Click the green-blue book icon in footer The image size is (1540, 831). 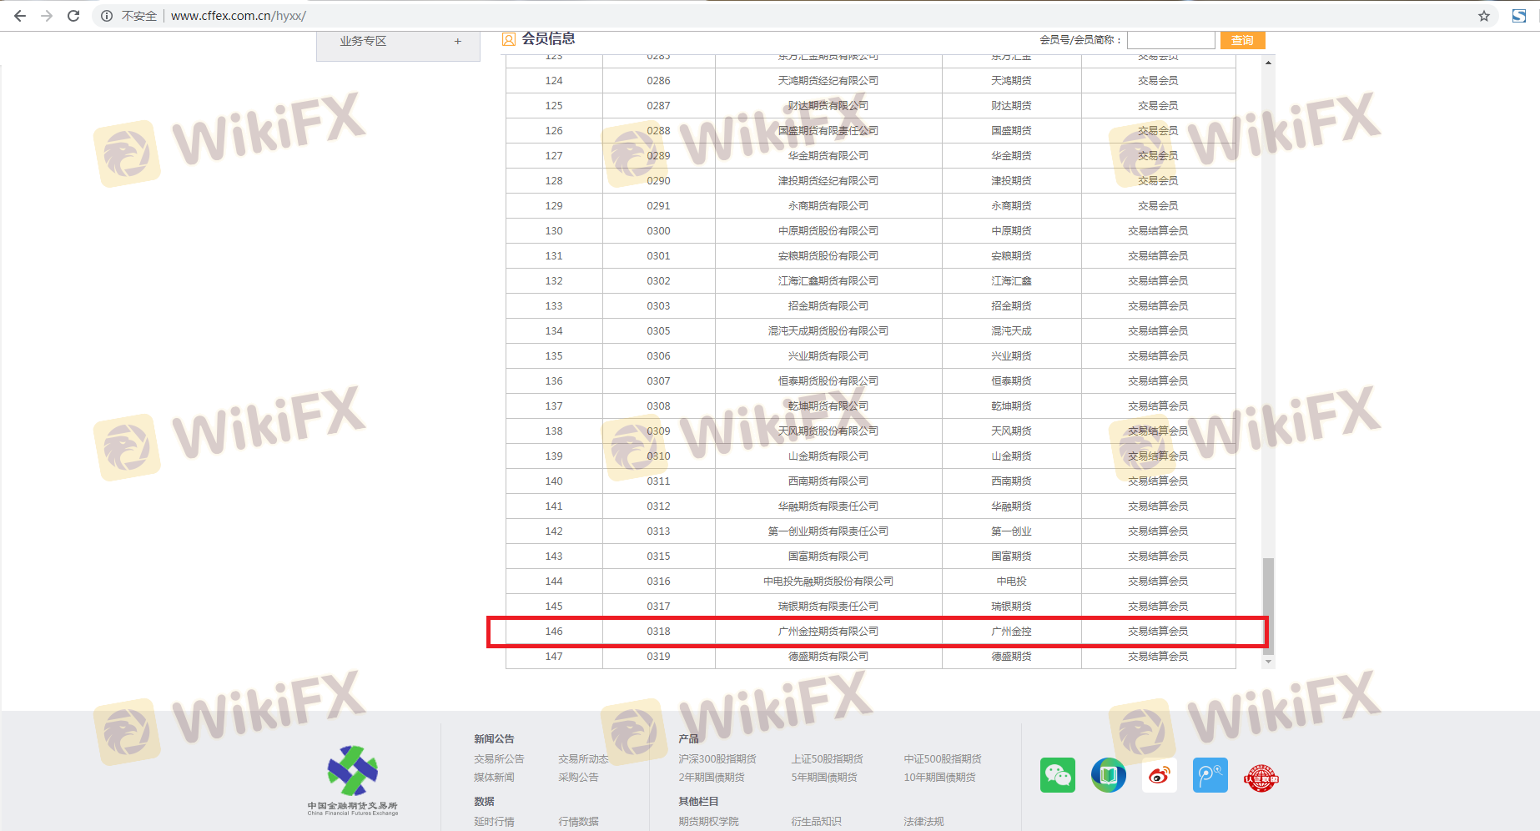pyautogui.click(x=1108, y=775)
